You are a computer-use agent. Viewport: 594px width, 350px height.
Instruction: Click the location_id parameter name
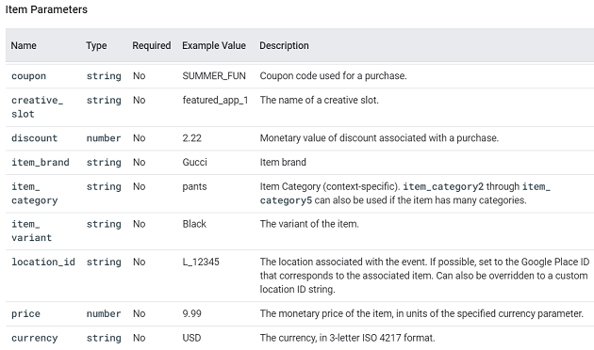pyautogui.click(x=43, y=262)
